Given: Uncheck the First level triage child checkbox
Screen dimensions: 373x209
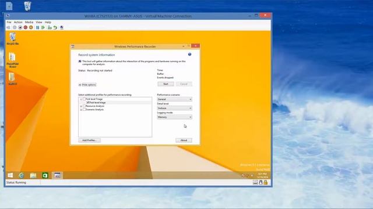Looking at the screenshot, I should click(x=88, y=103).
